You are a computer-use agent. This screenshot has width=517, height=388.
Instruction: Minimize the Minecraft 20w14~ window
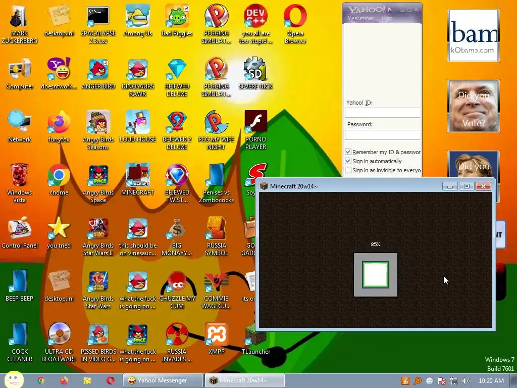(450, 186)
